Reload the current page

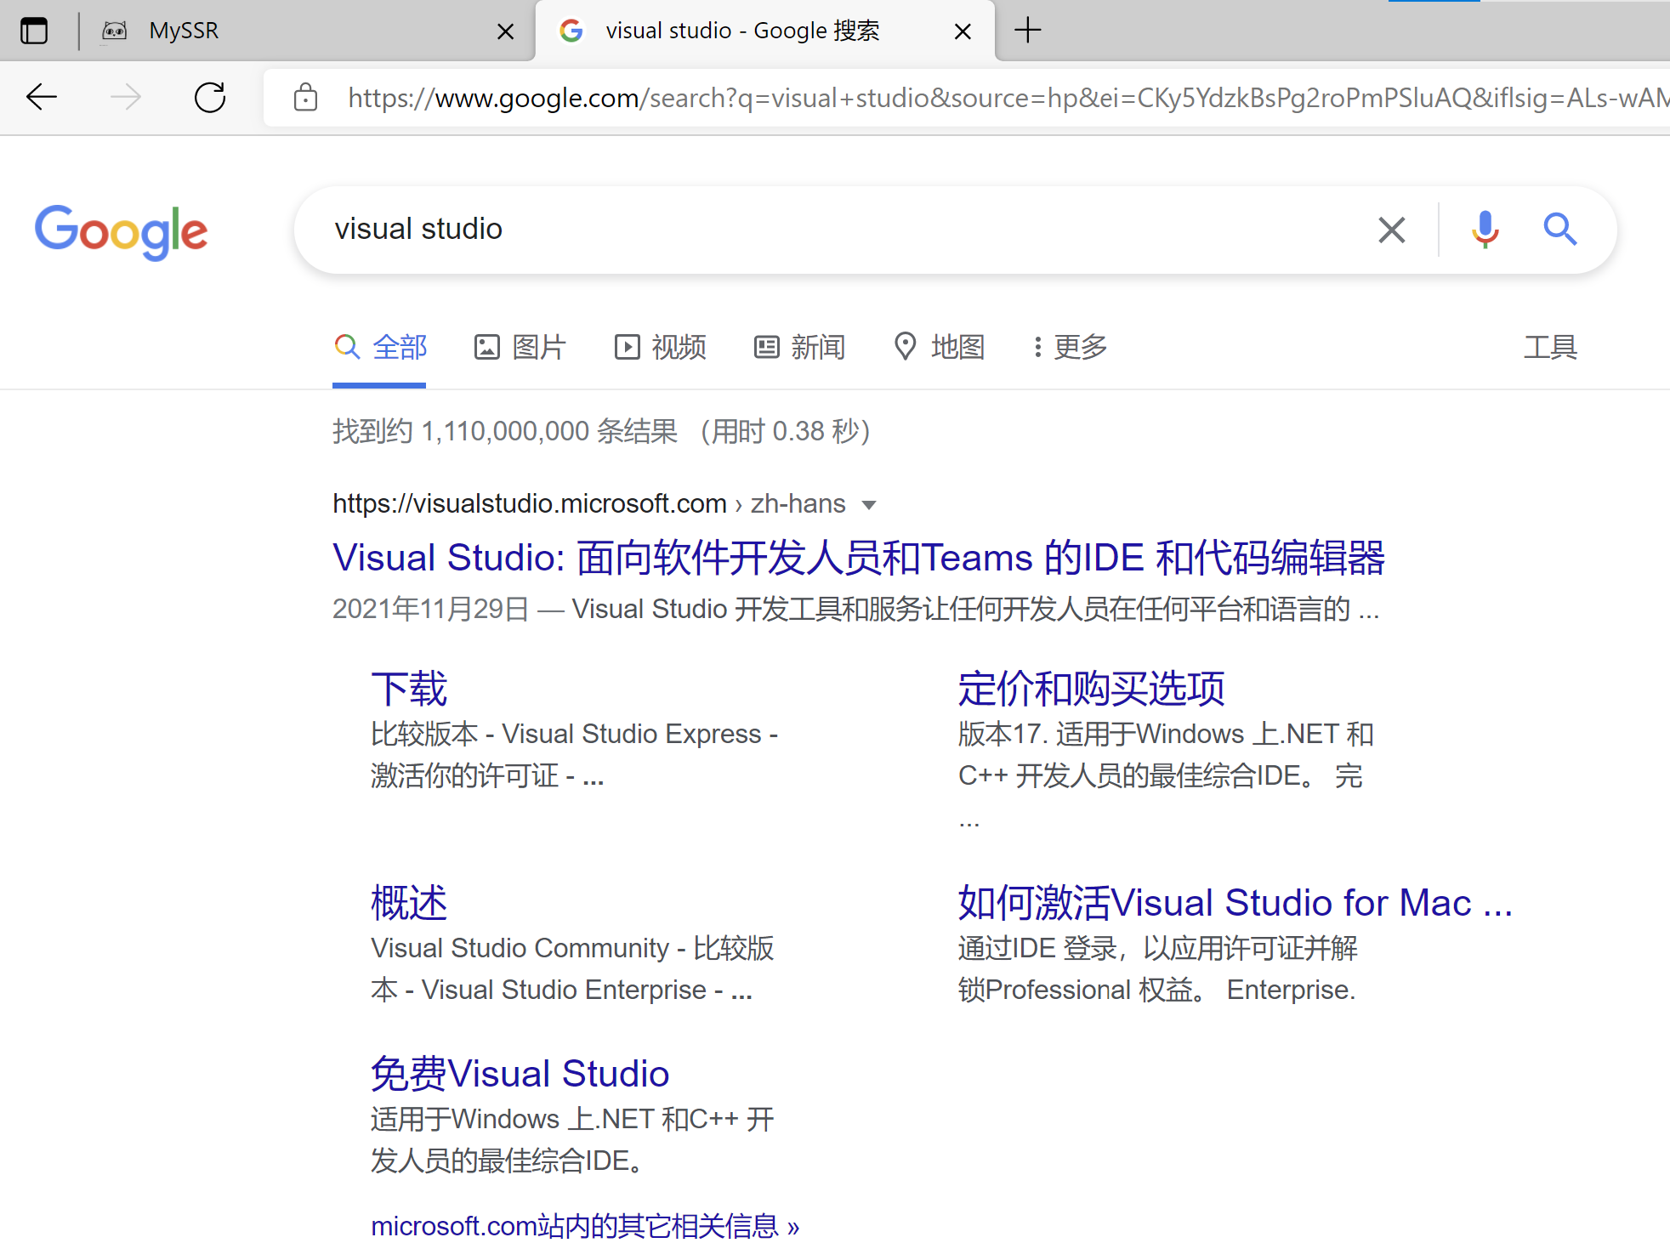(x=210, y=97)
